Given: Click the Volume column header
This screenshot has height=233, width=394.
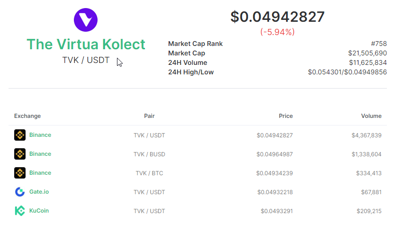Looking at the screenshot, I should coord(371,116).
